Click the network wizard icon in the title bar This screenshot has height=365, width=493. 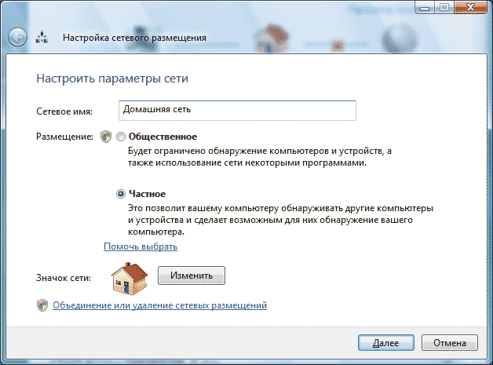click(44, 37)
